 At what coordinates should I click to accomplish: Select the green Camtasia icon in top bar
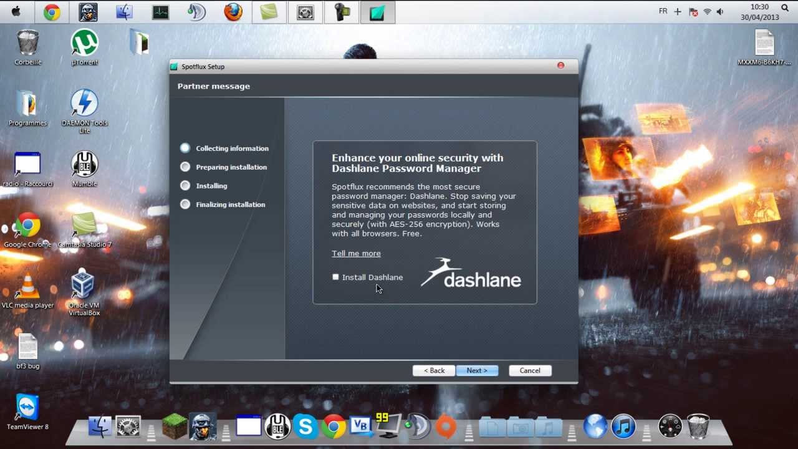269,12
